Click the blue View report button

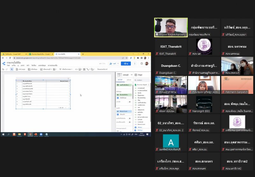pos(126,63)
